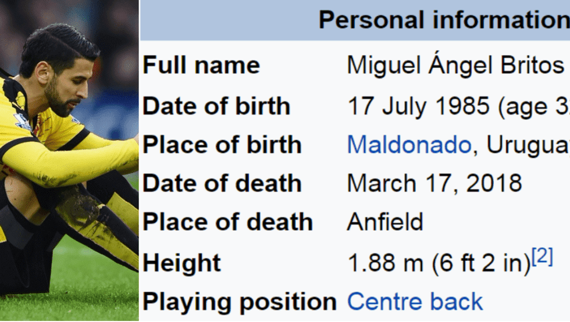Open the Maldonado link

coord(408,145)
